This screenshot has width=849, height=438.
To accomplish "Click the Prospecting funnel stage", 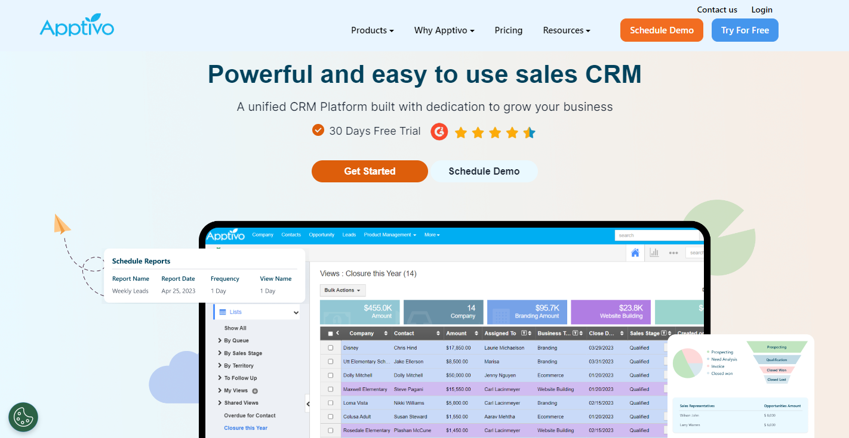I will tap(777, 347).
